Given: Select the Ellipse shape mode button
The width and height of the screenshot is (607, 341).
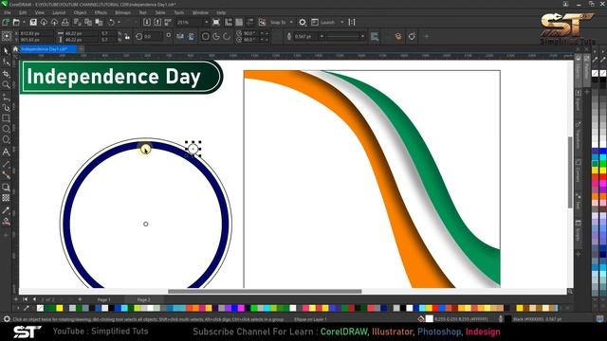Looking at the screenshot, I should [x=206, y=36].
